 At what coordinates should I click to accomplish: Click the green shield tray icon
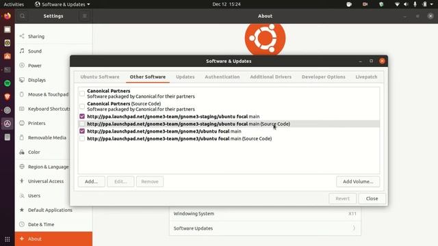click(x=381, y=4)
